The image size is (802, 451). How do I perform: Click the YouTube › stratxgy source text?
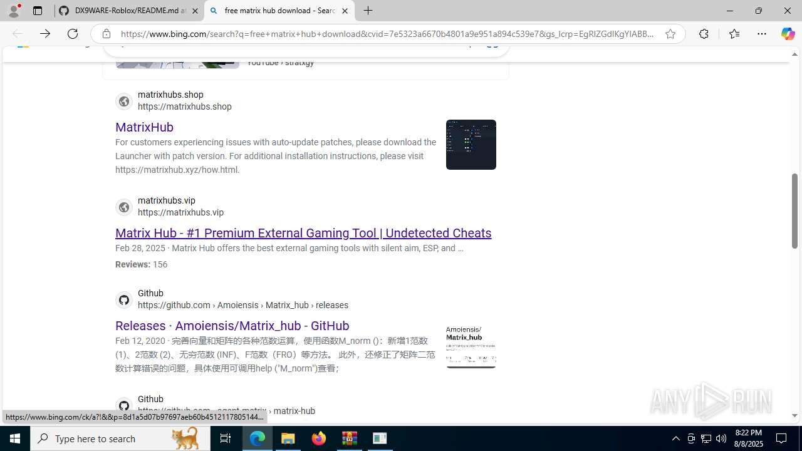pos(281,63)
